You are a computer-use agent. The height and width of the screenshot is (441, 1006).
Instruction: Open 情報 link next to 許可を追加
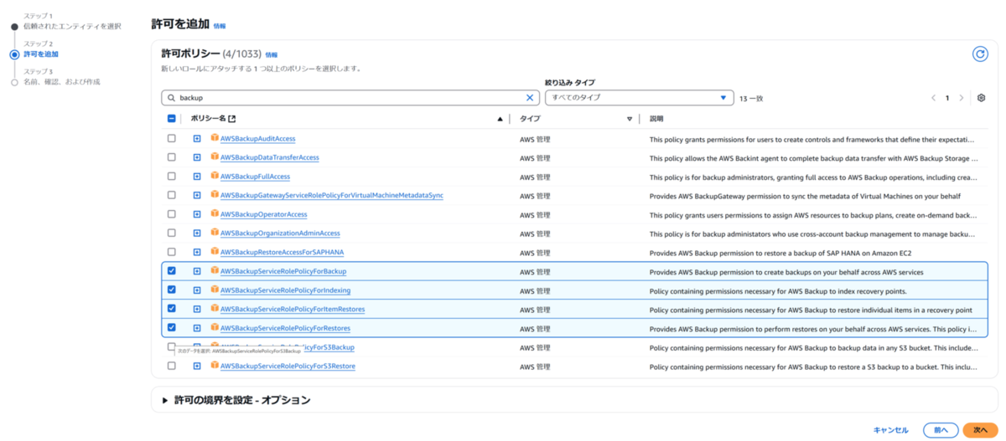(x=220, y=27)
